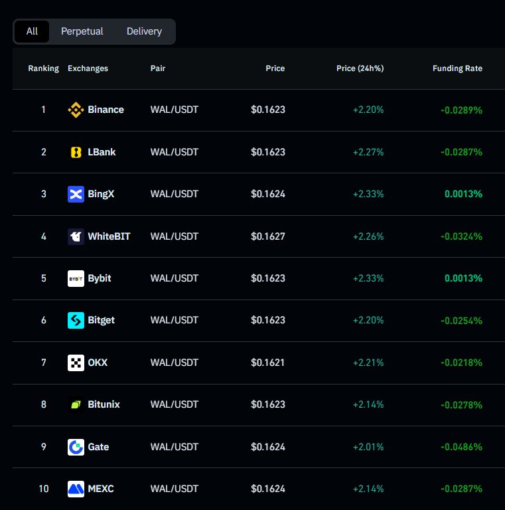Sort by Funding Rate column header

[x=457, y=68]
